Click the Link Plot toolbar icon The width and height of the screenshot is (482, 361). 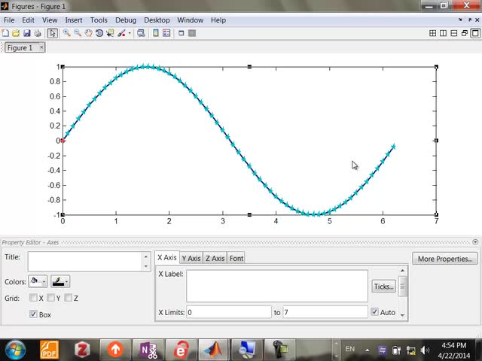tap(141, 33)
